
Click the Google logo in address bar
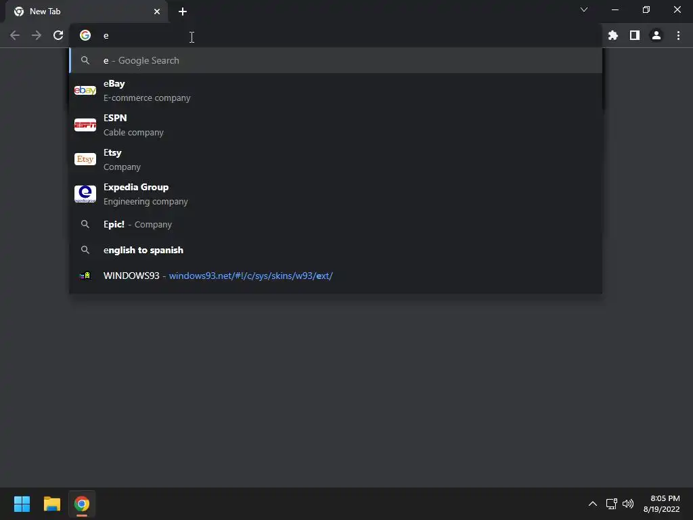(85, 35)
